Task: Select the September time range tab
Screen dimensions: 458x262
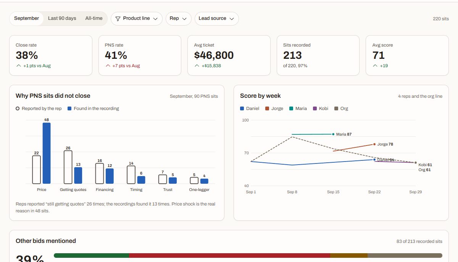Action: pos(26,18)
